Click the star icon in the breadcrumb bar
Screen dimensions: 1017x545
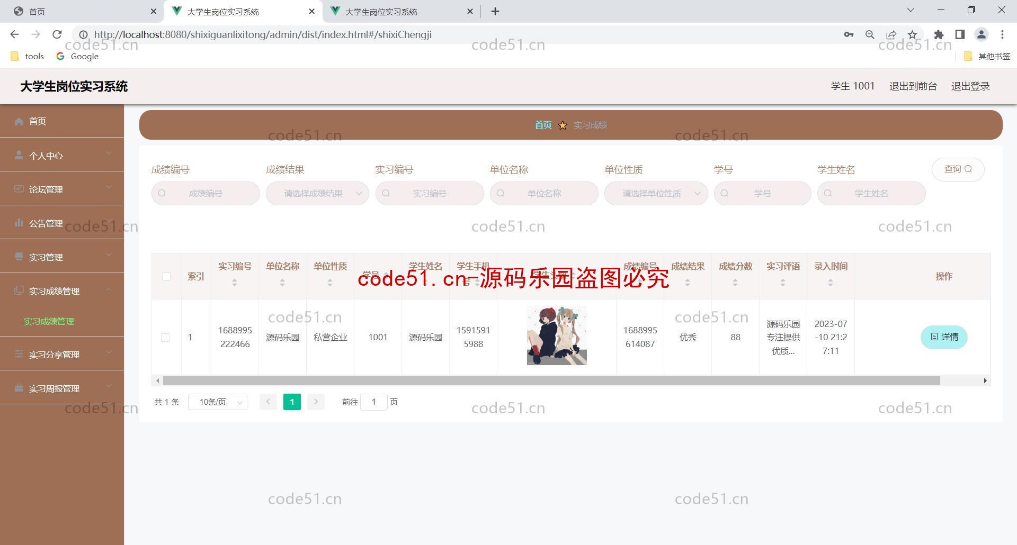click(x=563, y=125)
